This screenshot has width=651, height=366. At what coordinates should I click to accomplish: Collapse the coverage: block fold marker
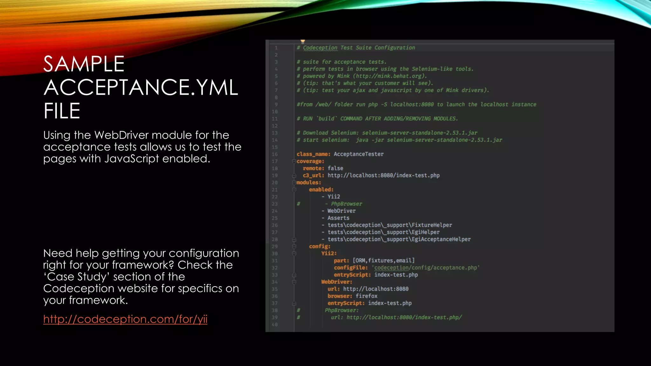294,161
